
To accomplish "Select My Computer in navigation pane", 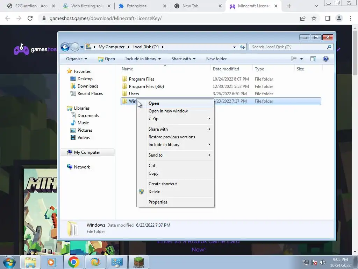I will [x=87, y=152].
